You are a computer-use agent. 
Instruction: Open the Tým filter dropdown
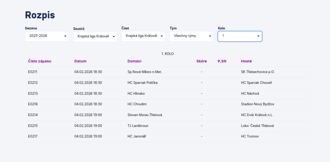191,36
